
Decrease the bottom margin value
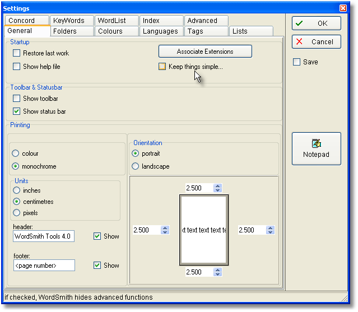217,274
